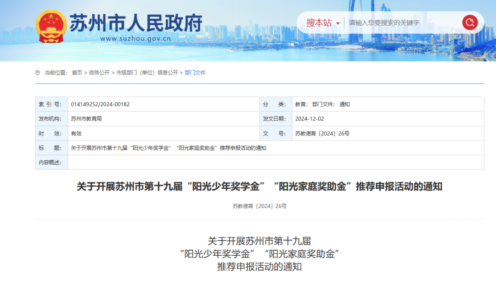This screenshot has width=496, height=287.
Task: Click the location pin icon in breadcrumb
Action: tap(38, 73)
